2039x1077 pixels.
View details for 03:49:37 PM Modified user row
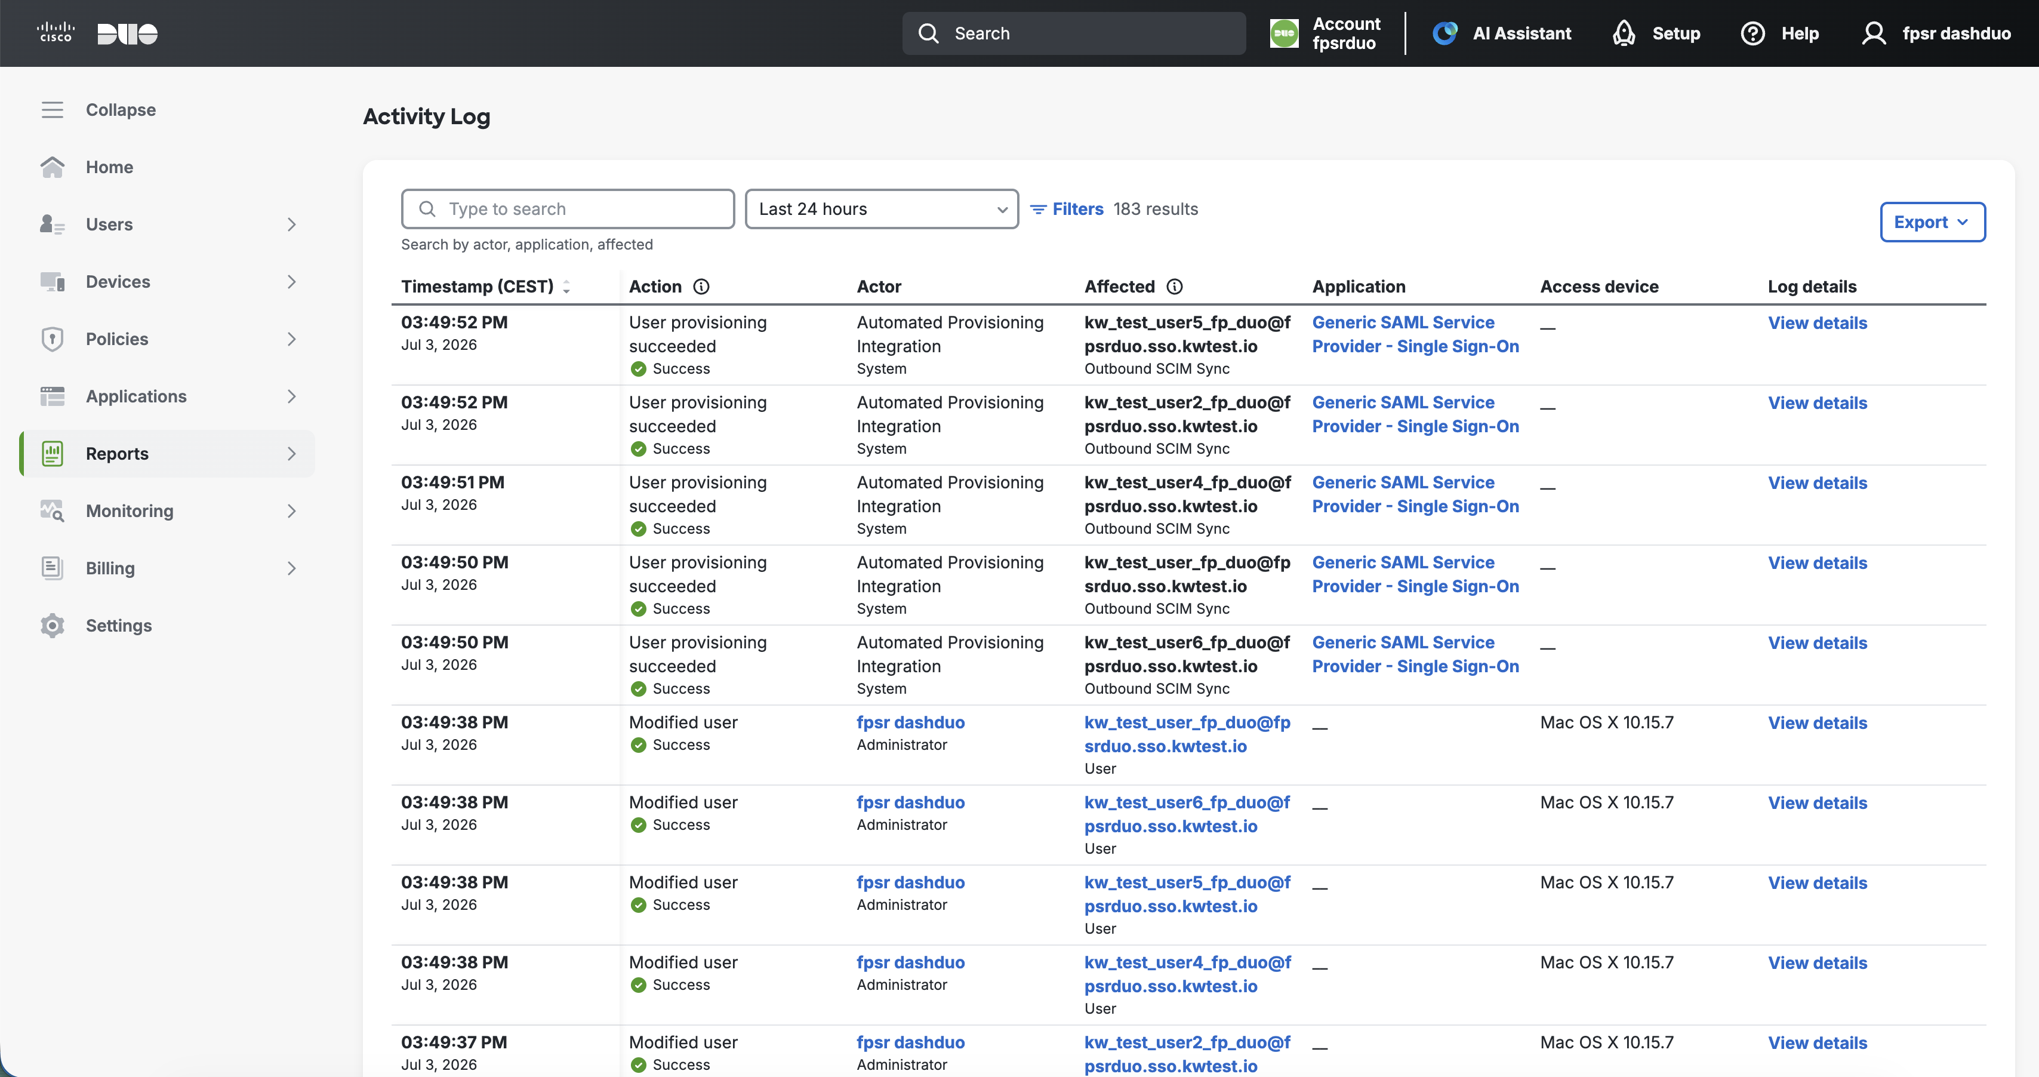1818,1043
